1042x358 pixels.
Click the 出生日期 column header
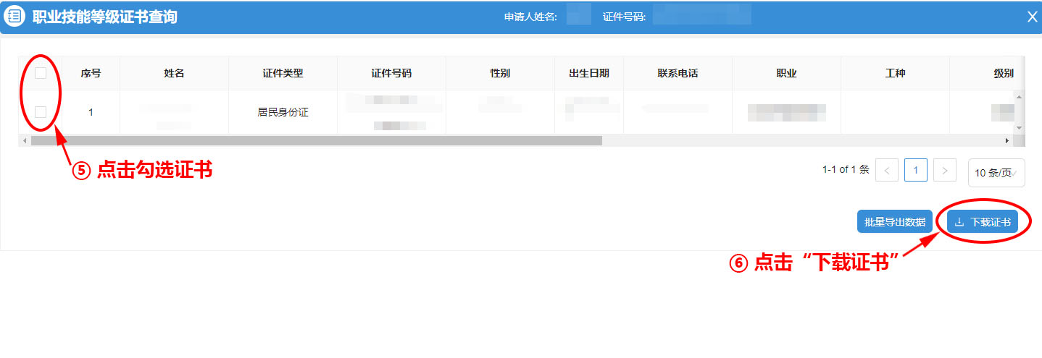(588, 73)
